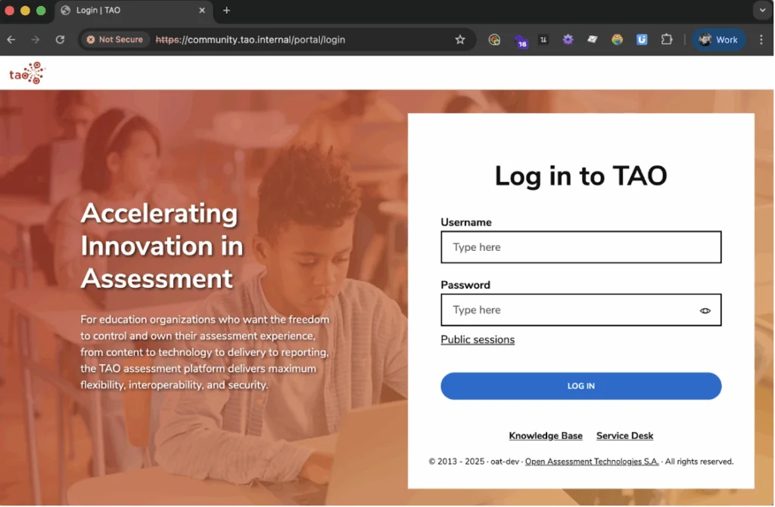
Task: Click the purple extension icon with badge 18
Action: click(x=521, y=39)
